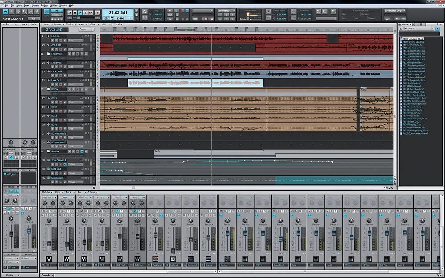Open the Custom track control dropdown
445x278 pixels.
[86, 29]
